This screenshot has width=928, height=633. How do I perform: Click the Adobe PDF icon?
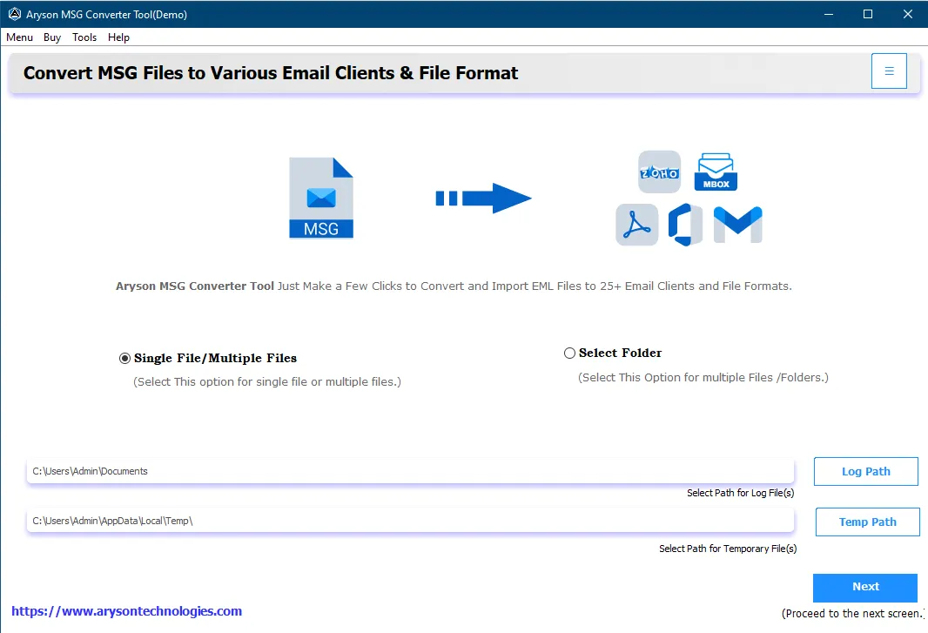(x=637, y=225)
